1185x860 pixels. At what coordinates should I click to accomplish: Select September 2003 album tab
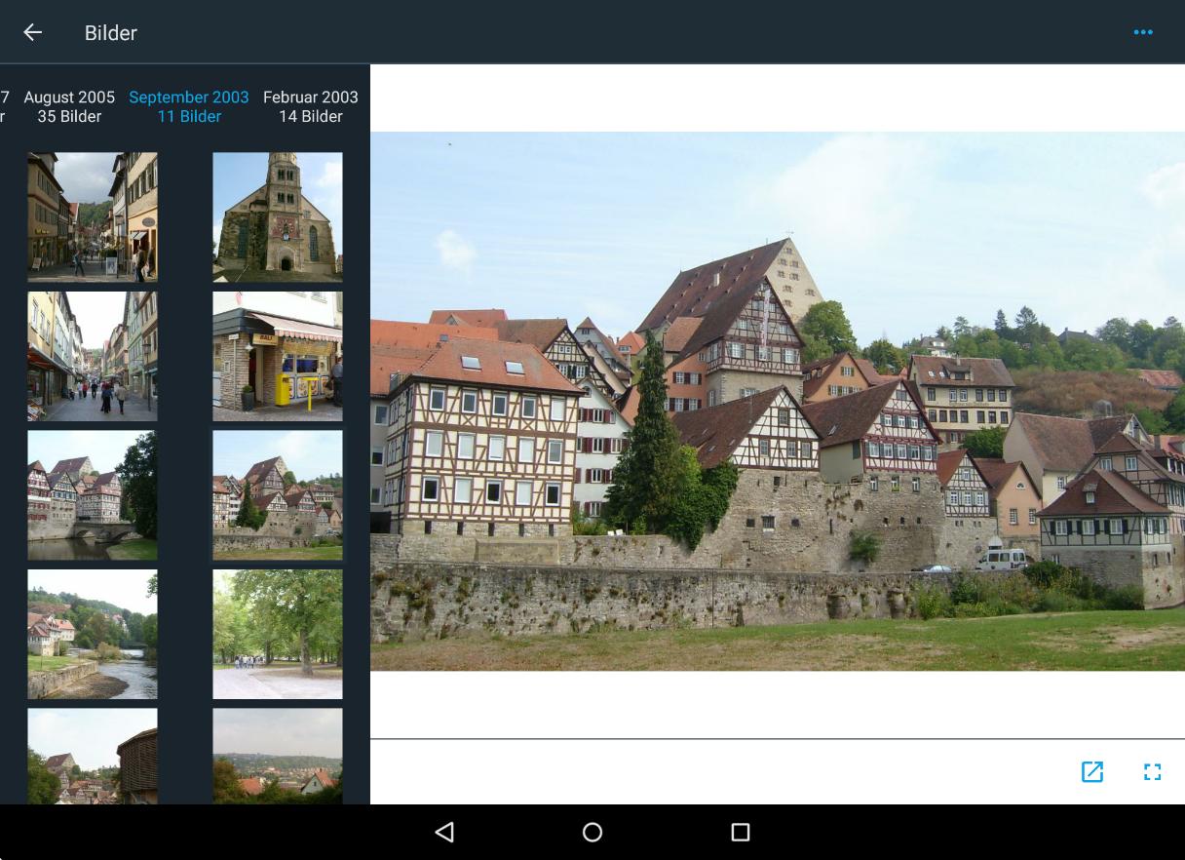(x=189, y=106)
